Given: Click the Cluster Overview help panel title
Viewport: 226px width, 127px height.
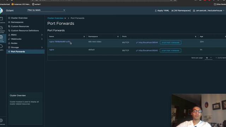Looking at the screenshot, I should click(x=18, y=96).
